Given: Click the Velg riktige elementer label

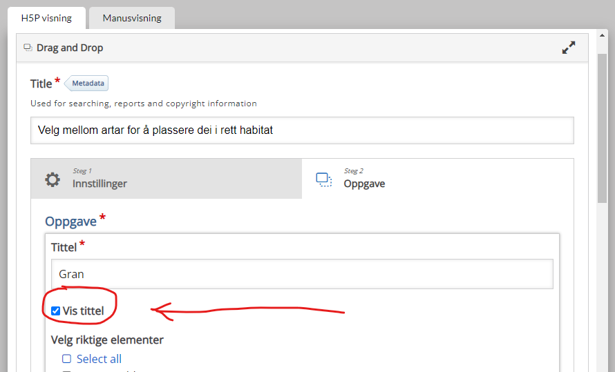Looking at the screenshot, I should tap(107, 340).
